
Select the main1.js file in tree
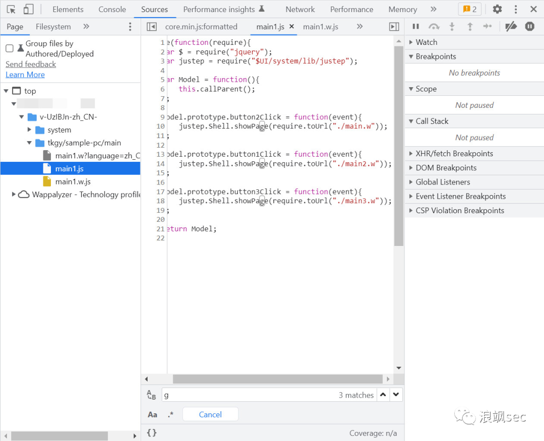[71, 169]
